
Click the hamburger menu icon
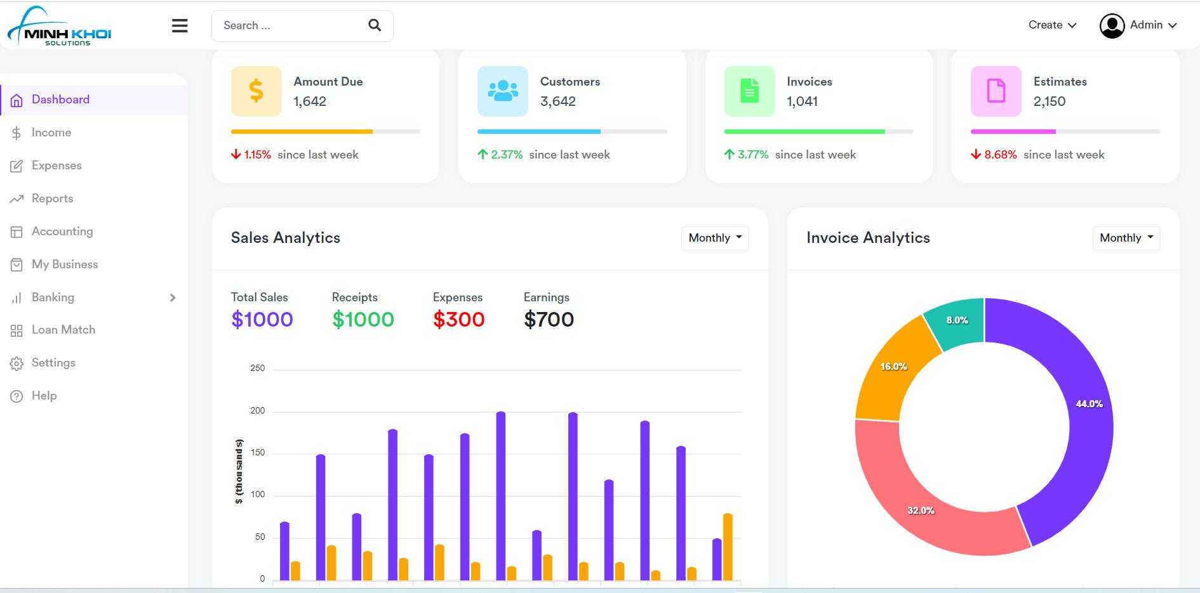click(x=180, y=25)
